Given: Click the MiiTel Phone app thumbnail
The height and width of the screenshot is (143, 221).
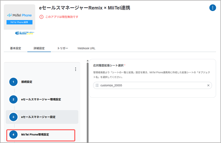Looking at the screenshot, I should (x=20, y=17).
